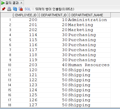Close the 질의 결과 tab

pyautogui.click(x=21, y=3)
